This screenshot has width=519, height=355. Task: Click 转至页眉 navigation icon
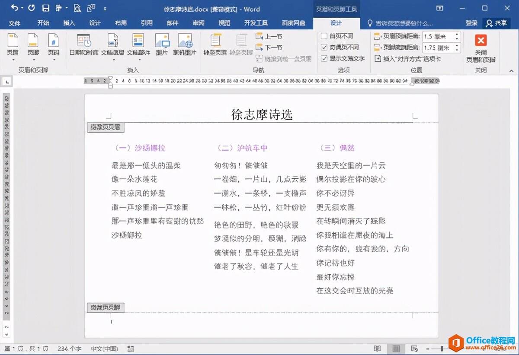[x=215, y=41]
